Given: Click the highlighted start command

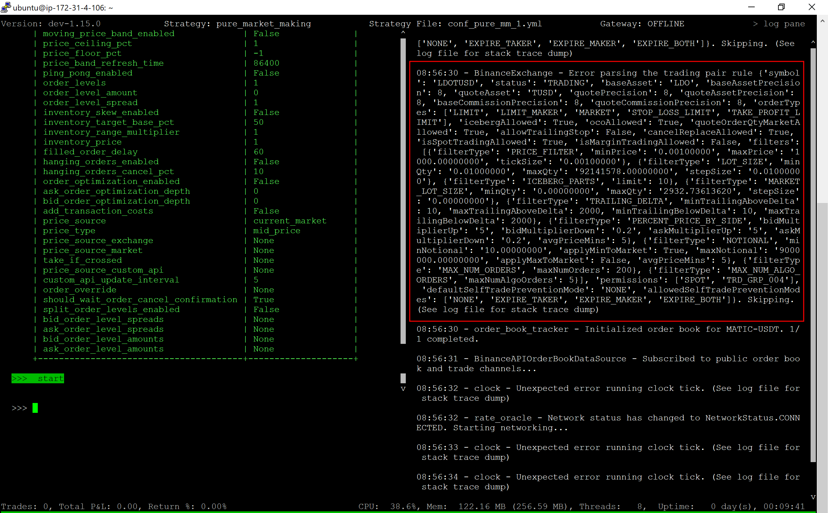Looking at the screenshot, I should [38, 378].
